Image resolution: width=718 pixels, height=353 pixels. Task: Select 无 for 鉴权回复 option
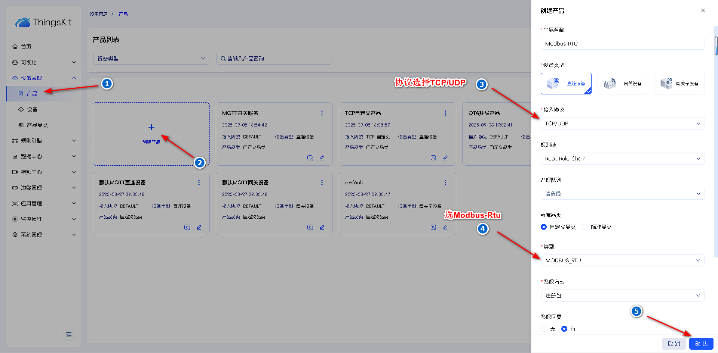click(544, 329)
